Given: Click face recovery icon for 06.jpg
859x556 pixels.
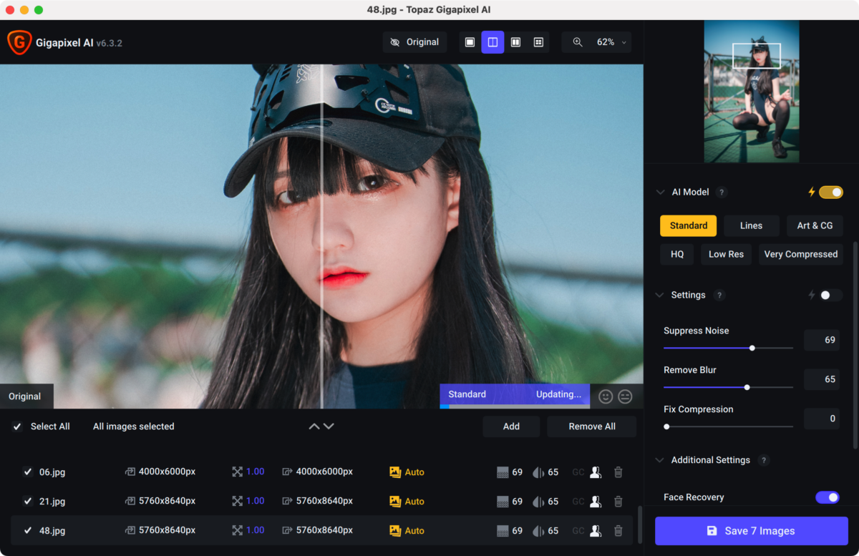Looking at the screenshot, I should 596,472.
